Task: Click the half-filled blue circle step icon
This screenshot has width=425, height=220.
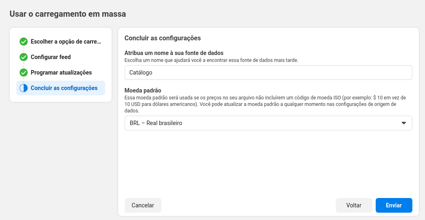Action: pos(24,88)
